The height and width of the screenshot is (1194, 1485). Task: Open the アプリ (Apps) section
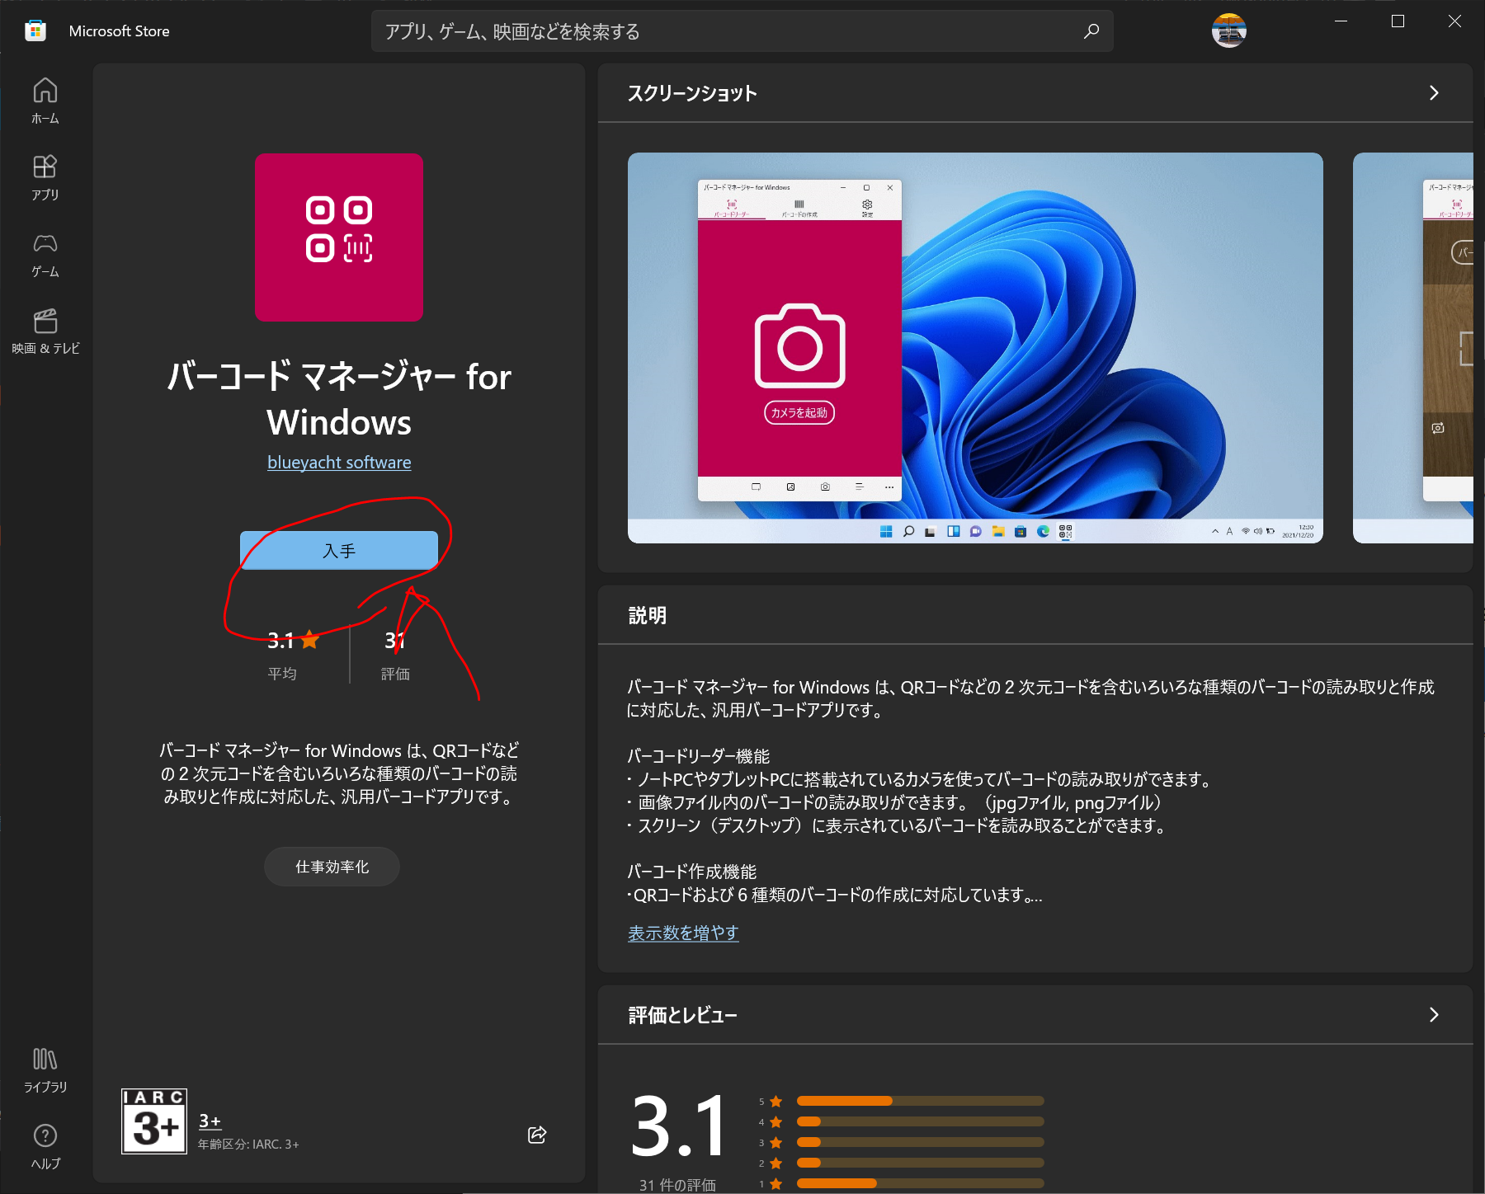45,176
